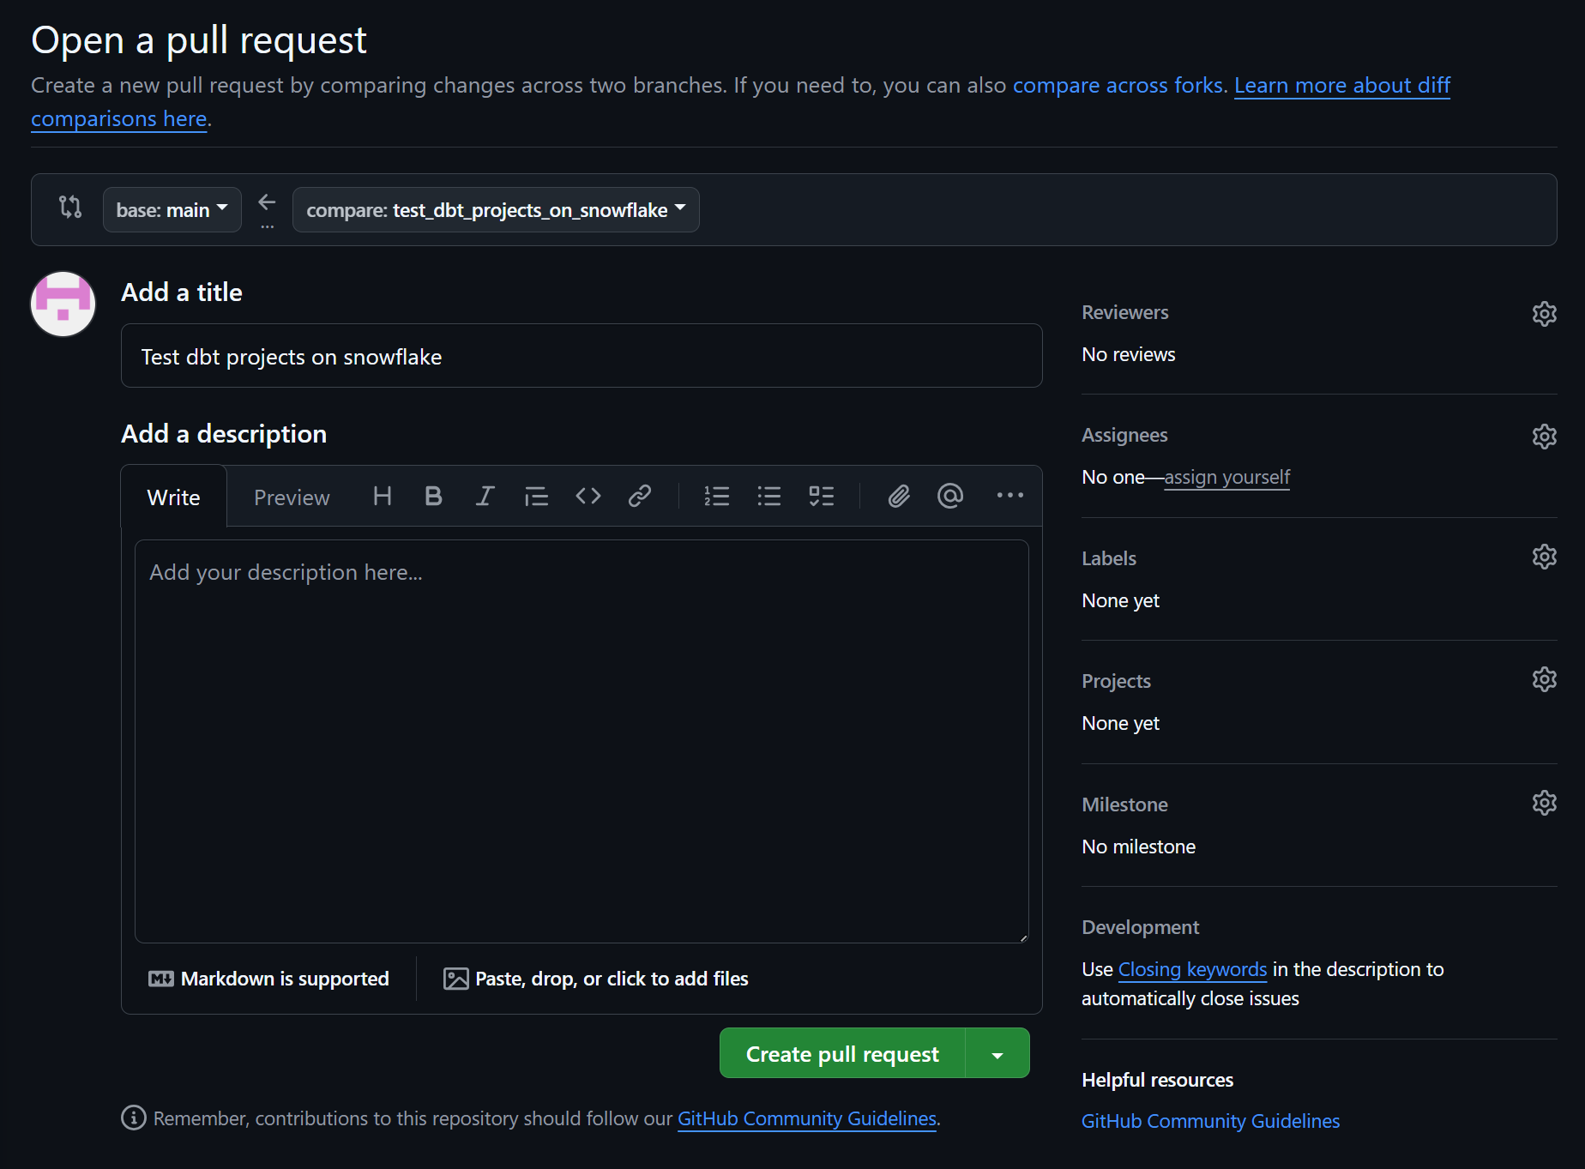Screen dimensions: 1585x1169
Task: Click the Milestone heading
Action: coord(1124,804)
